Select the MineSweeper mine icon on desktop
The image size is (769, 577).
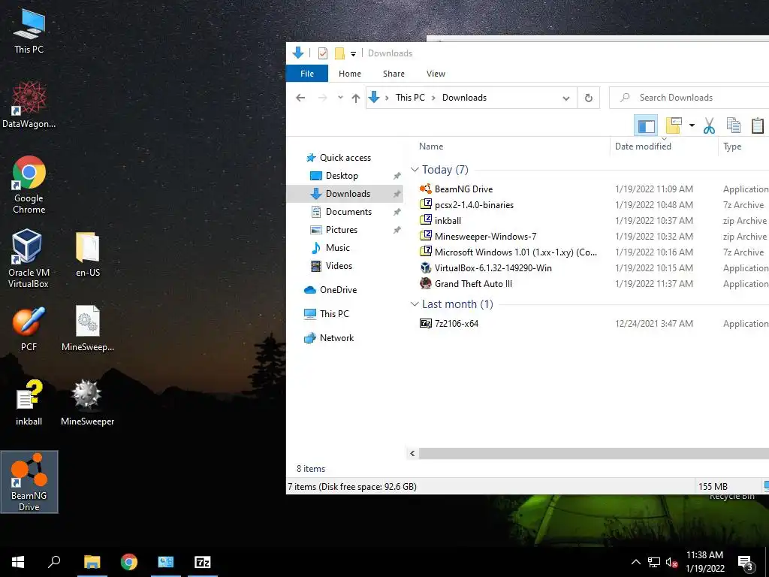coord(87,403)
